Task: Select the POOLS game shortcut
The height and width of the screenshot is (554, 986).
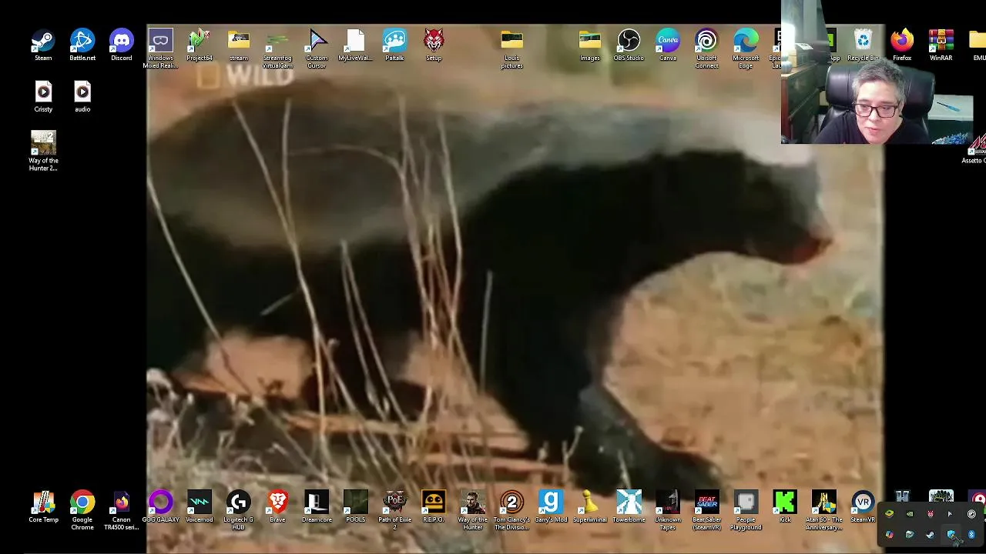Action: (355, 506)
